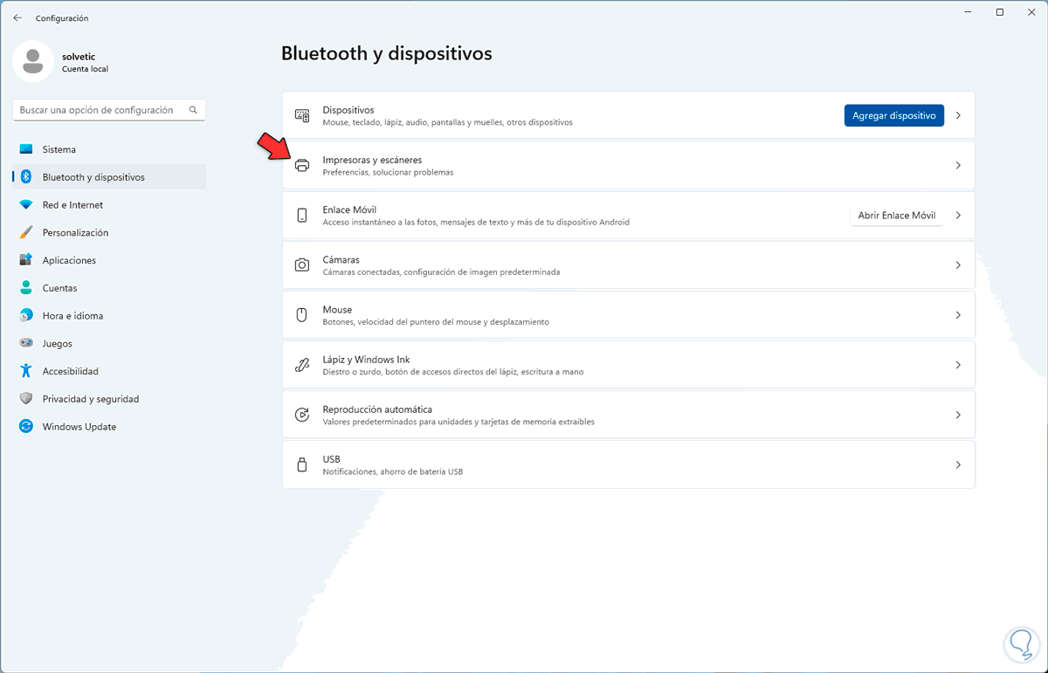Click the camera icon next to Cámaras
This screenshot has height=673, width=1048.
pos(302,265)
